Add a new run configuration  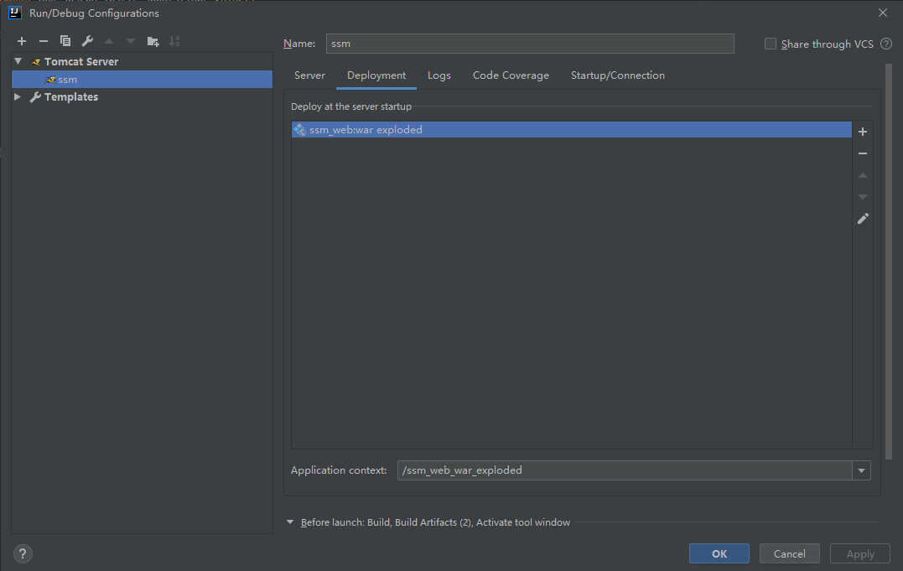coord(22,41)
